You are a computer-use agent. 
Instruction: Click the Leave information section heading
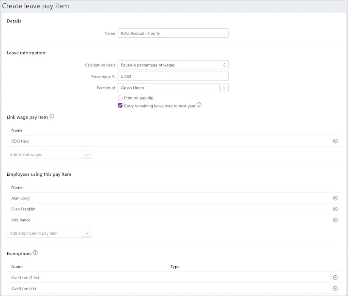26,53
